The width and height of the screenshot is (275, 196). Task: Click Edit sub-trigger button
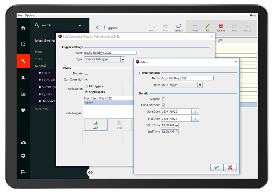(119, 125)
